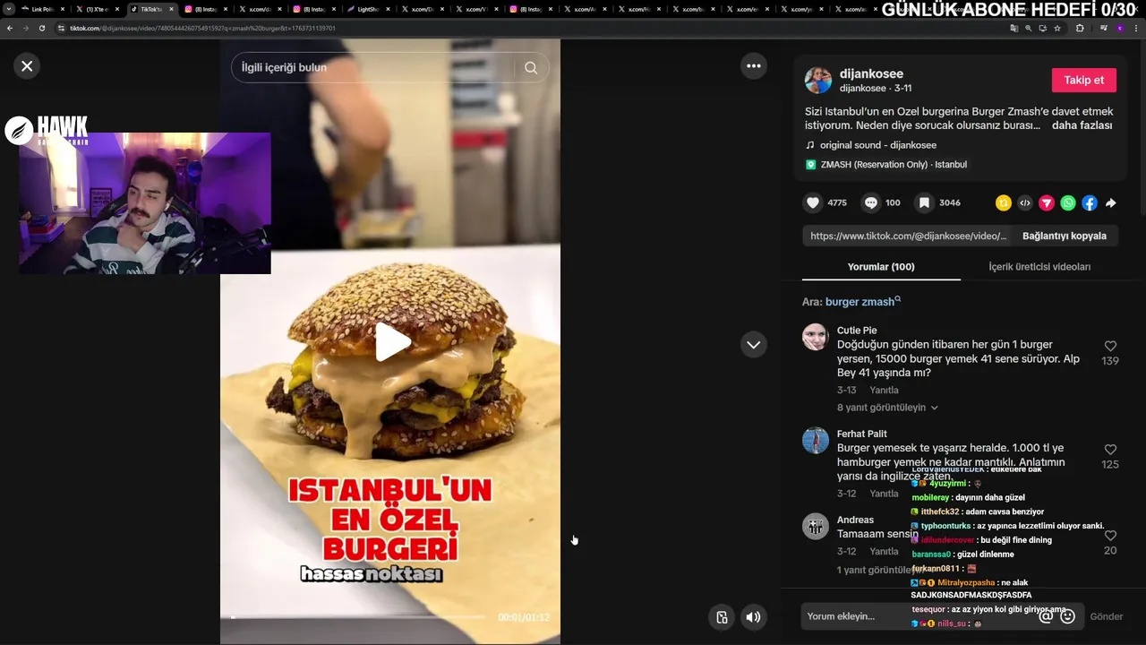Open the emoji picker in comment box
1146x645 pixels.
click(1067, 616)
